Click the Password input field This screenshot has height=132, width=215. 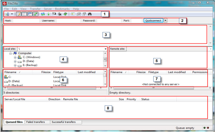[109, 20]
